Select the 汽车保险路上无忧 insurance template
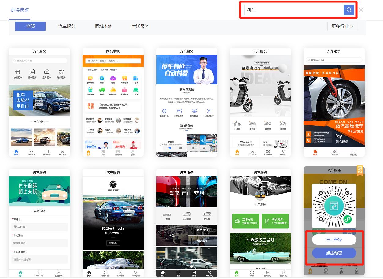383x279 pixels. click(x=39, y=223)
